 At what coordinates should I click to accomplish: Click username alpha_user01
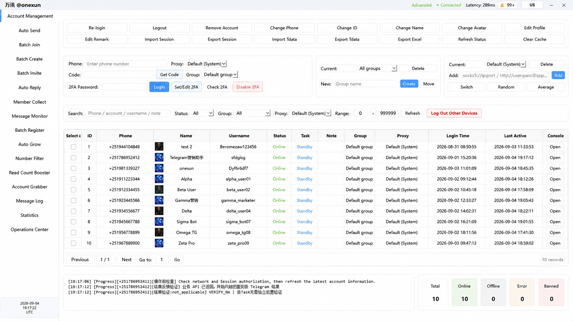(x=238, y=179)
